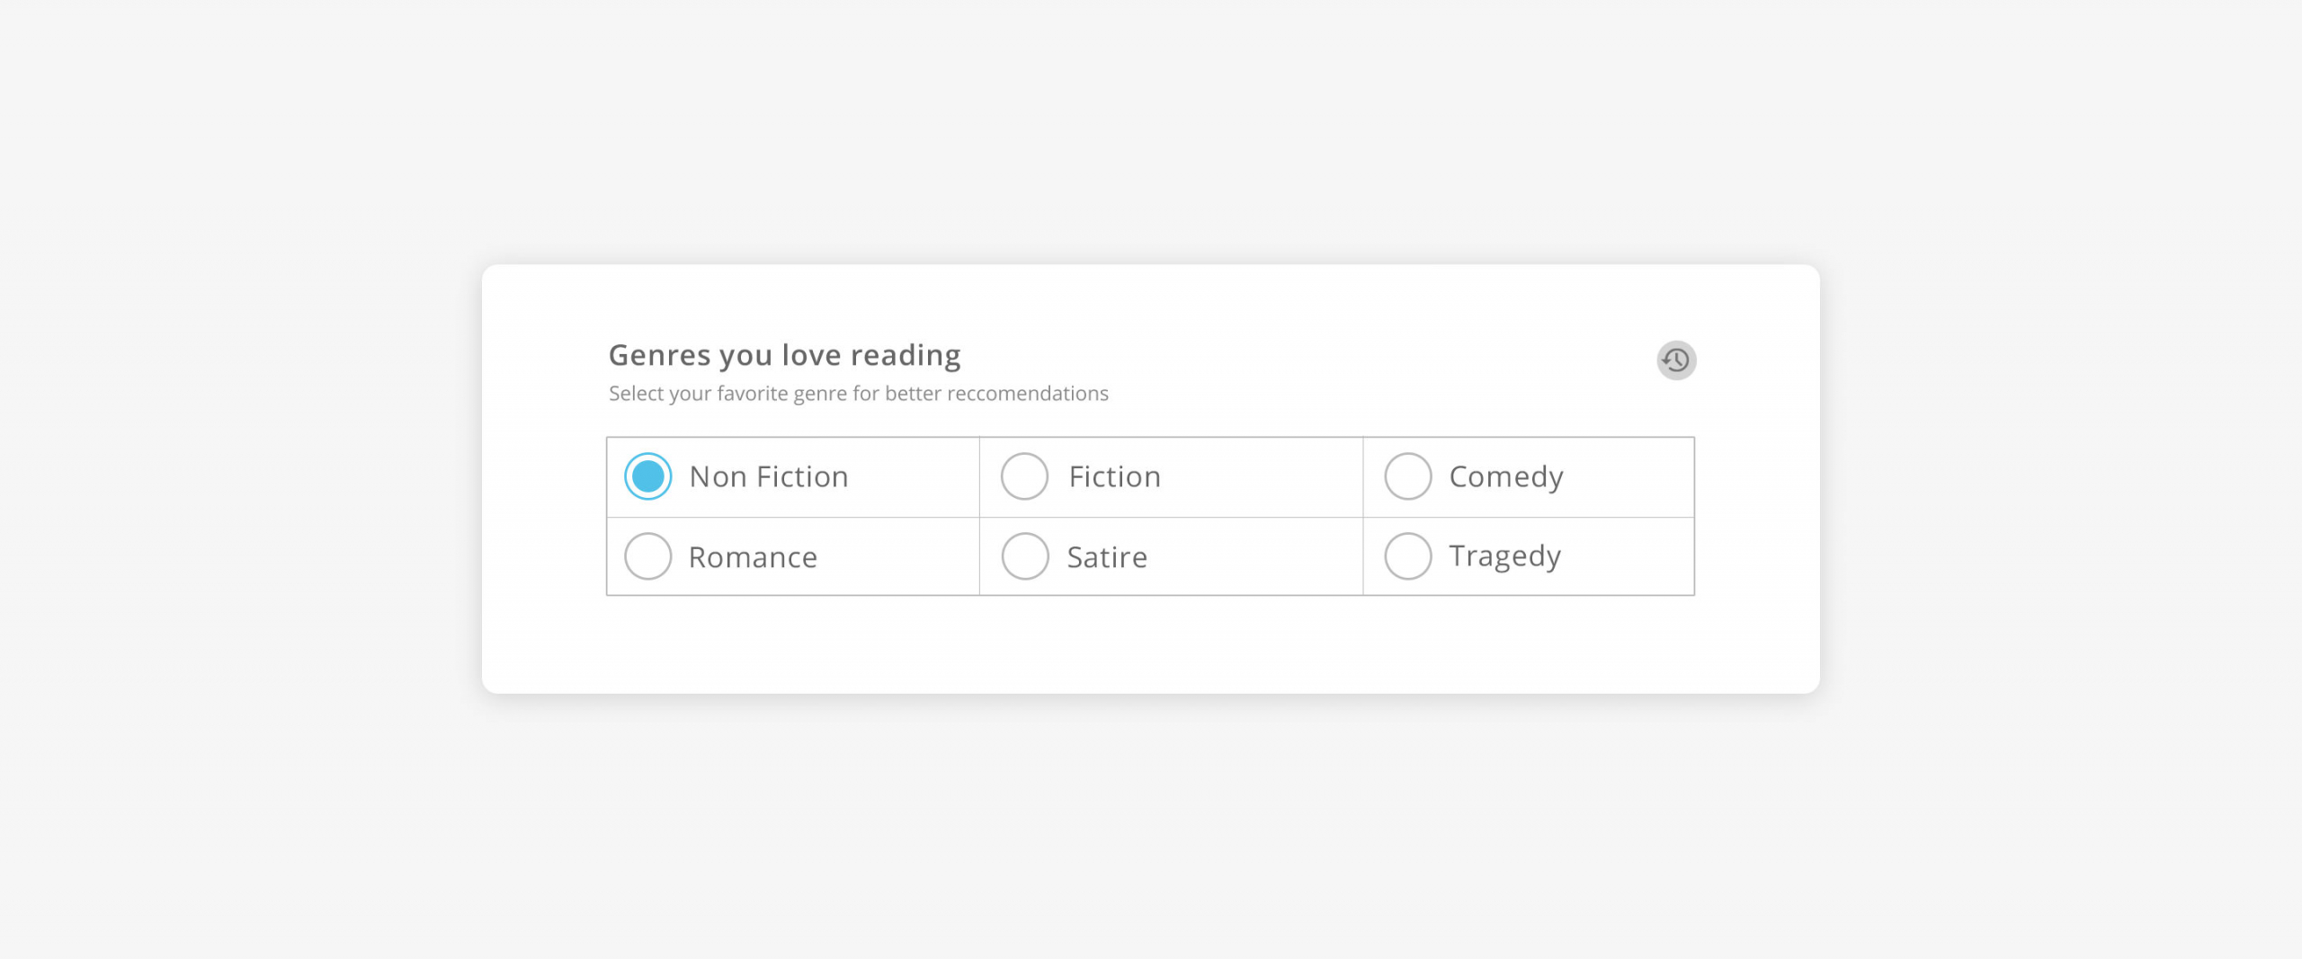Screen dimensions: 2302x959
Task: Click empty space right of Satire label
Action: coord(1254,556)
